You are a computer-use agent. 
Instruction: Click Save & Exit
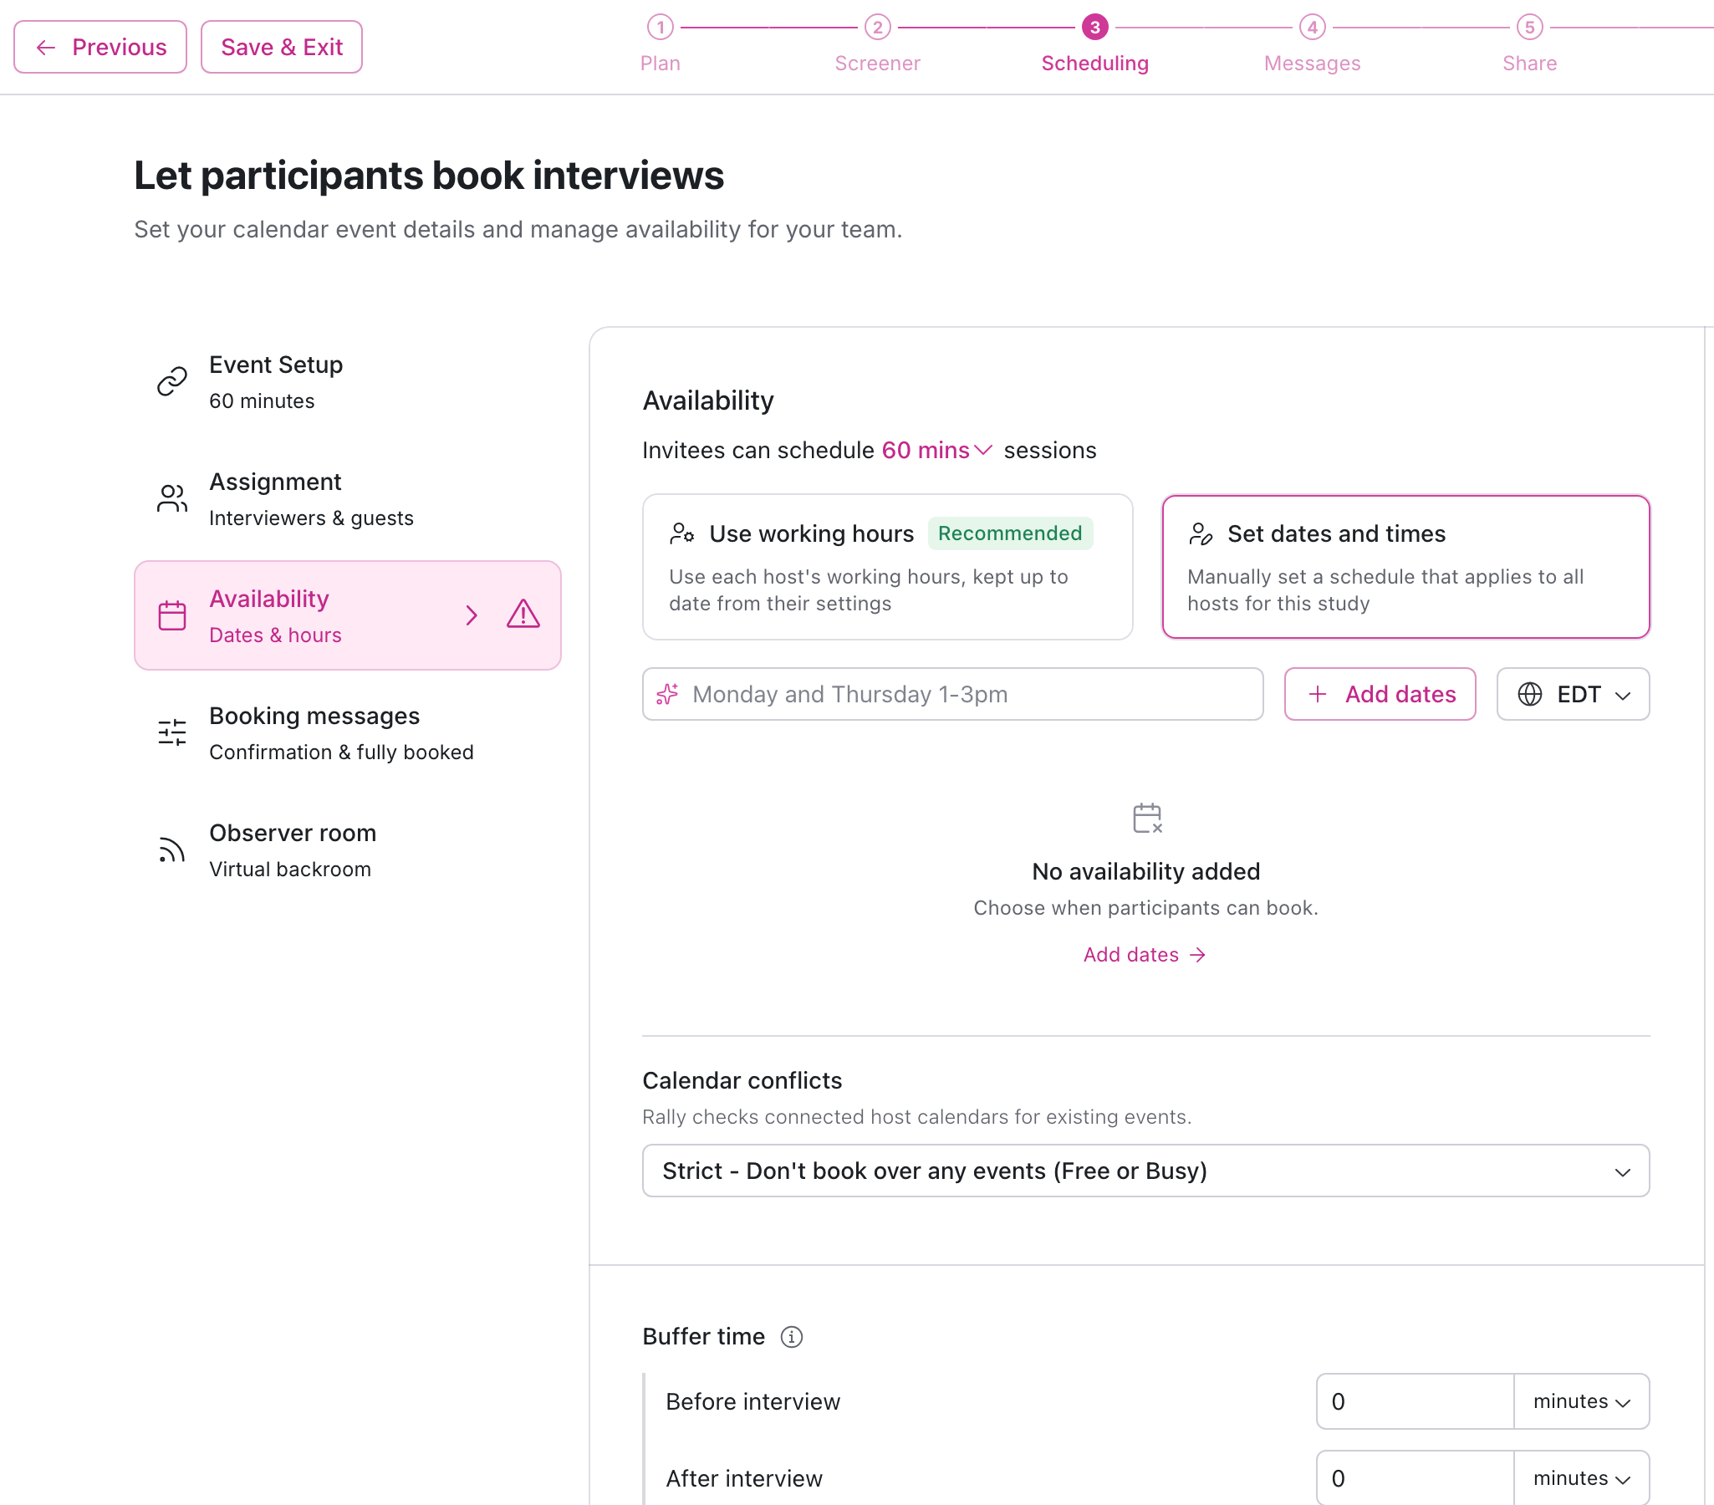click(282, 47)
